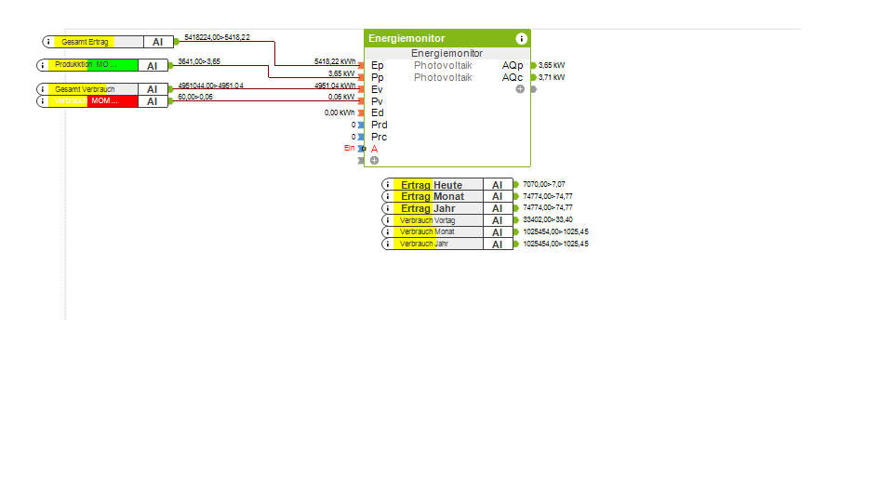
Task: Click info icon on Produkktion MO block
Action: pos(42,65)
